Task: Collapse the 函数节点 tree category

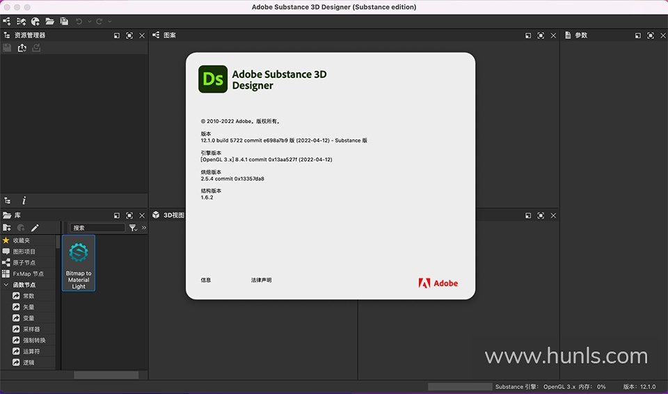Action: (x=6, y=285)
